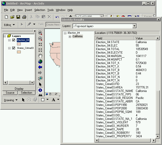Click the Field column header

(114, 38)
